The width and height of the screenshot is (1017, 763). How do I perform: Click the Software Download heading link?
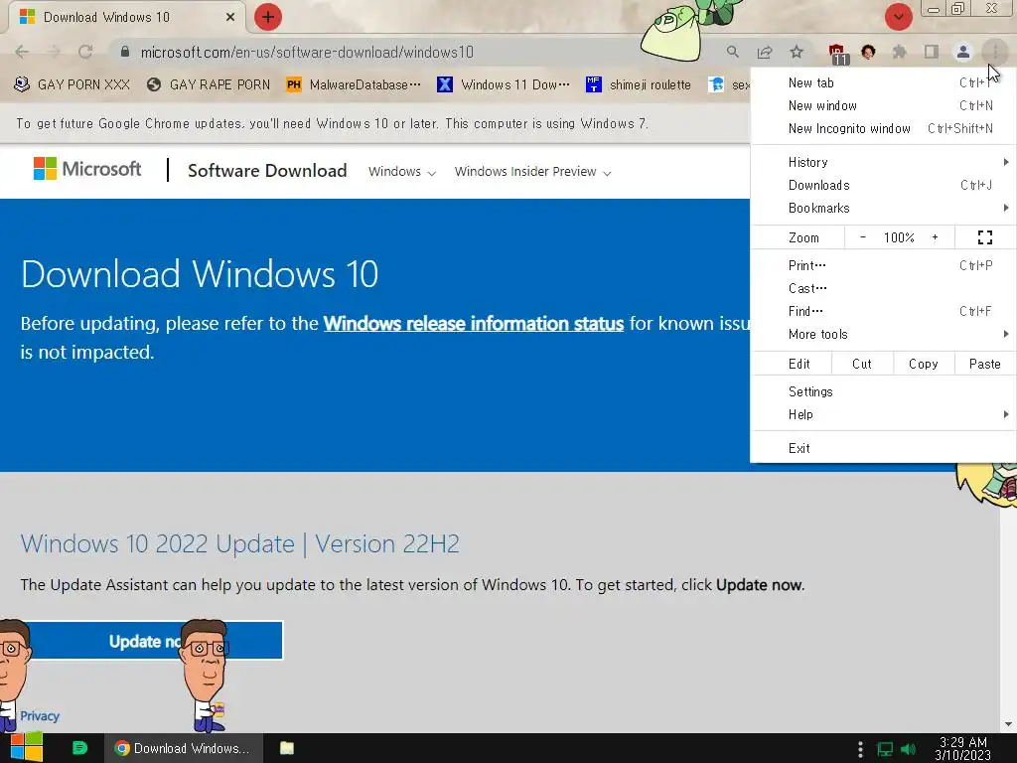pos(267,171)
